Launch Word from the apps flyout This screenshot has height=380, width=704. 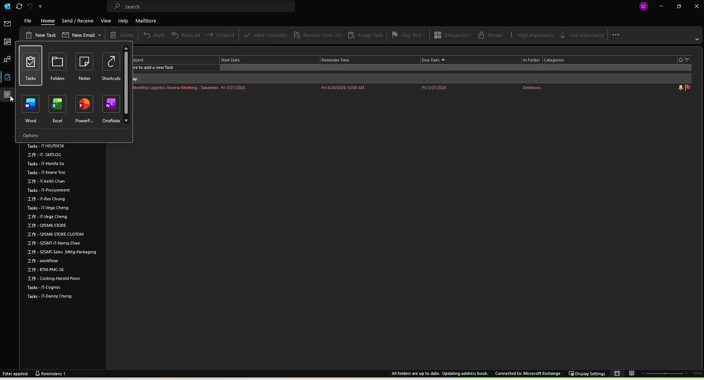click(31, 109)
